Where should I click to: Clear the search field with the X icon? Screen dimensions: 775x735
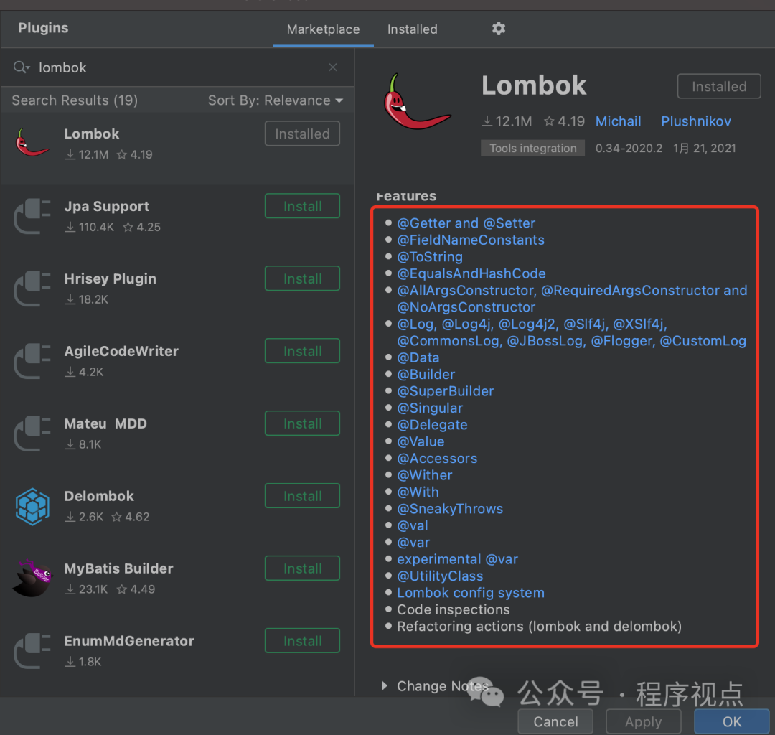tap(333, 67)
